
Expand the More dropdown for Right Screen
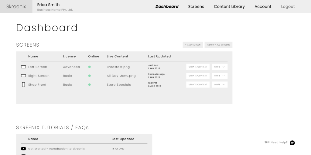(220, 76)
